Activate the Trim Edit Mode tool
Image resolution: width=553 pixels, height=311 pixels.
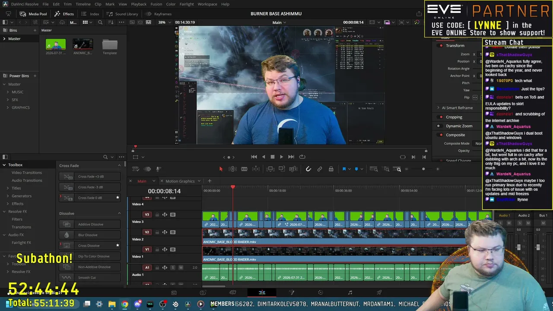click(x=232, y=169)
